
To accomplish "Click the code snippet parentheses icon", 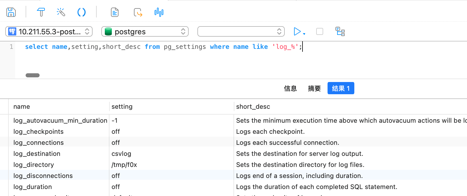I will click(x=81, y=12).
